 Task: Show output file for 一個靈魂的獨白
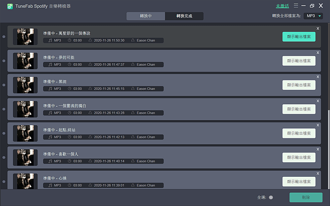tap(299, 109)
